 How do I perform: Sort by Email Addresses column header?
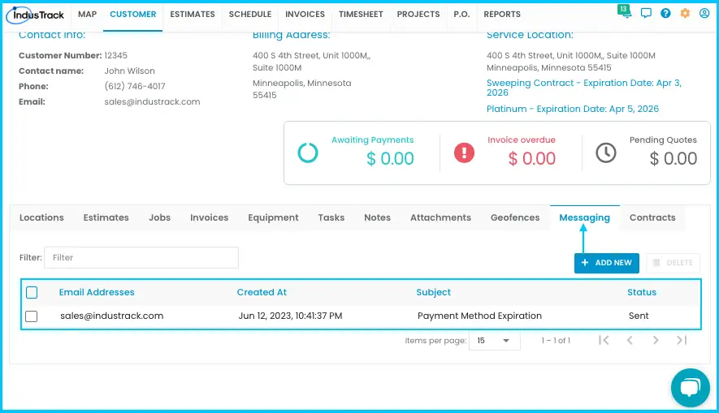pos(97,293)
